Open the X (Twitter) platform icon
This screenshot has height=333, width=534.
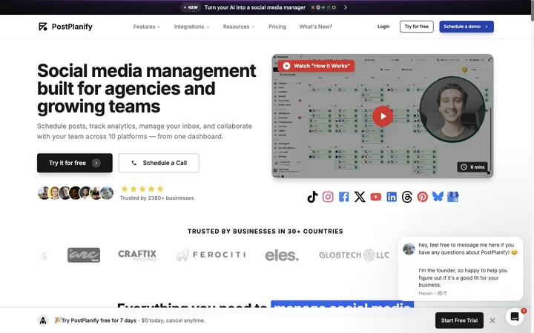360,197
